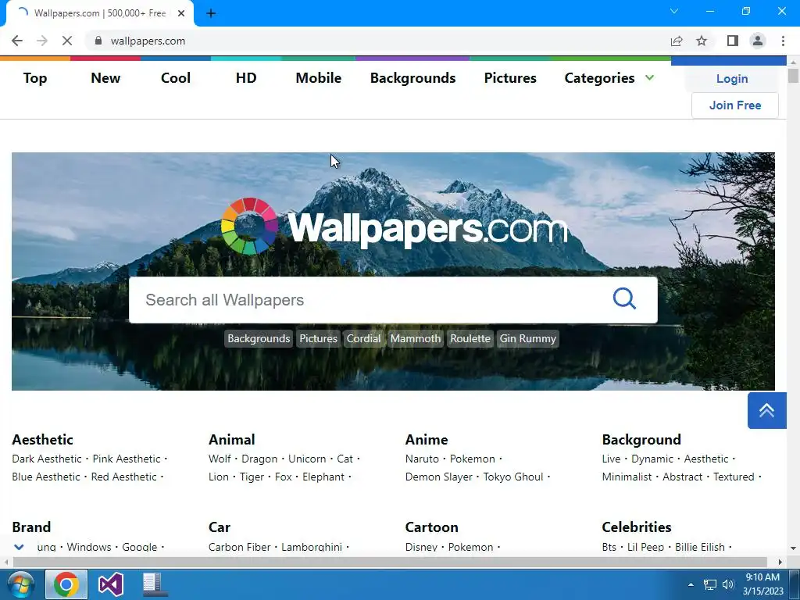Image resolution: width=800 pixels, height=600 pixels.
Task: Click the search magnifier icon
Action: pos(624,298)
